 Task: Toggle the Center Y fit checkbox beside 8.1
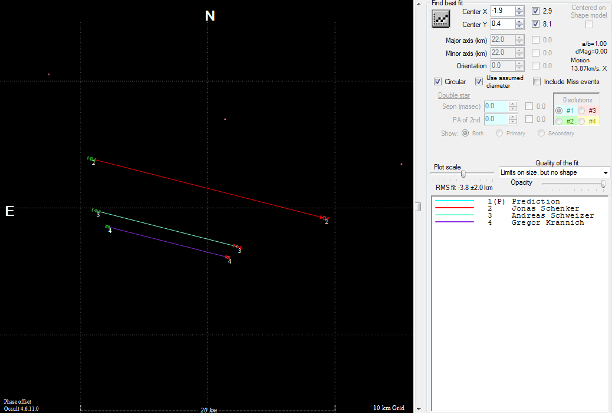point(535,24)
